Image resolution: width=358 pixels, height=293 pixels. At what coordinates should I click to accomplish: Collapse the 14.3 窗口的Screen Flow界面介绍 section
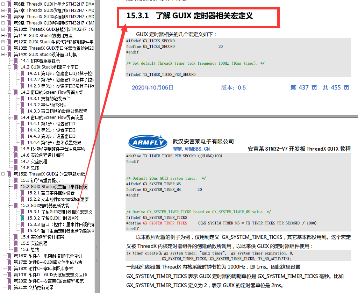click(9, 92)
